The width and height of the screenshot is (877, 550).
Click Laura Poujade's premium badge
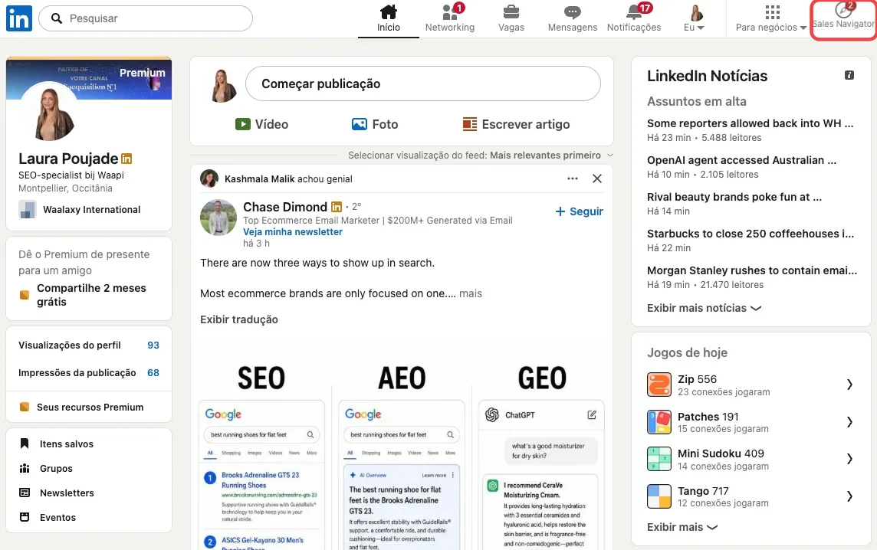pos(126,159)
